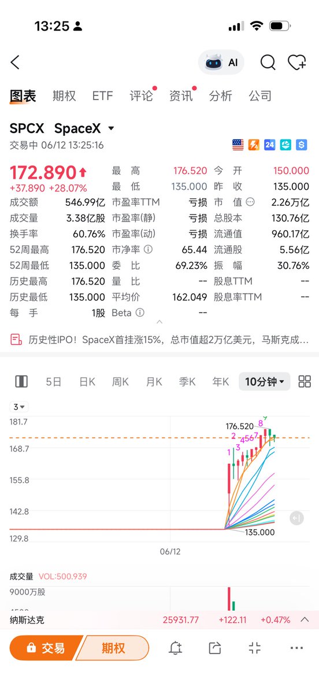319x694 pixels.
Task: Open the 评论 tab
Action: (x=142, y=96)
